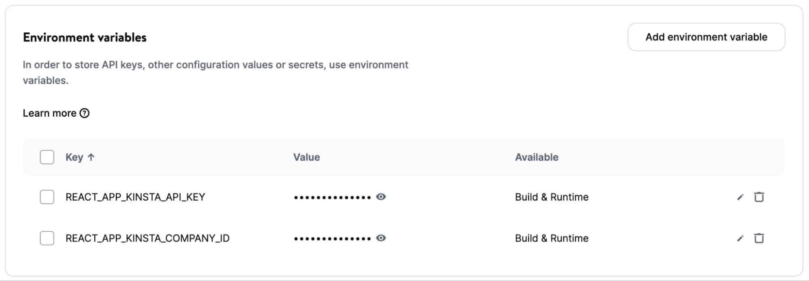The height and width of the screenshot is (281, 809).
Task: Open the help icon beside Learn more
Action: click(x=85, y=113)
